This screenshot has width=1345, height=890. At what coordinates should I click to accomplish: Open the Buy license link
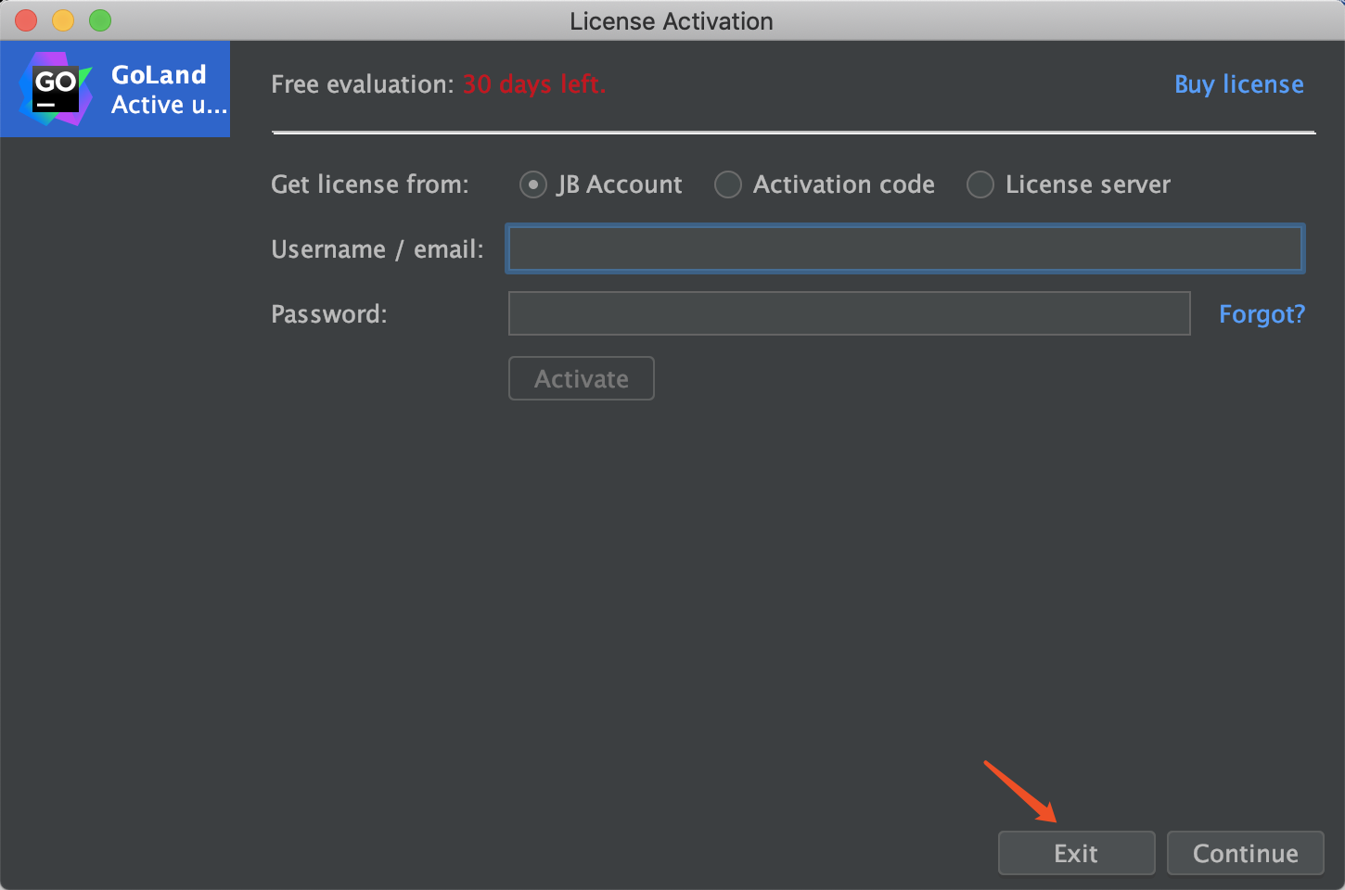[1238, 84]
